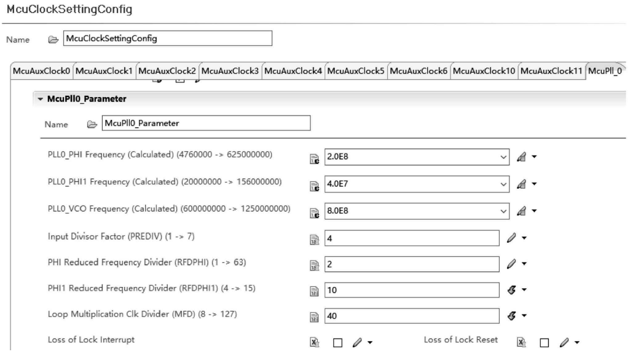The height and width of the screenshot is (357, 633).
Task: Click the integer parameter icon for RFDPHI1 divider
Action: (x=314, y=291)
